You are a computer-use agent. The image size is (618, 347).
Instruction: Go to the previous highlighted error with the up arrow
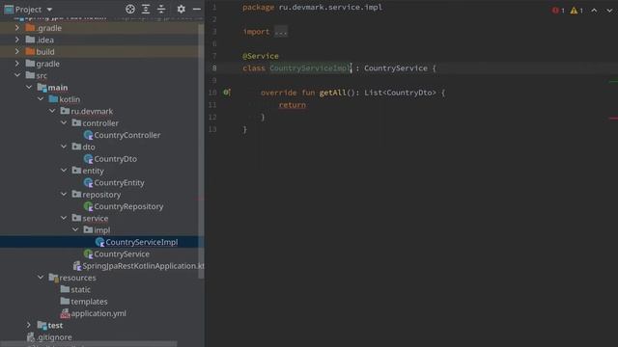(594, 11)
